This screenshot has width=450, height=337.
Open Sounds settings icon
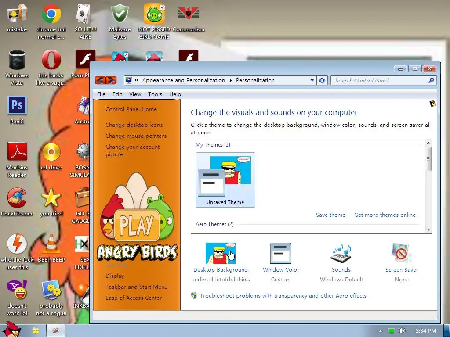pos(341,253)
